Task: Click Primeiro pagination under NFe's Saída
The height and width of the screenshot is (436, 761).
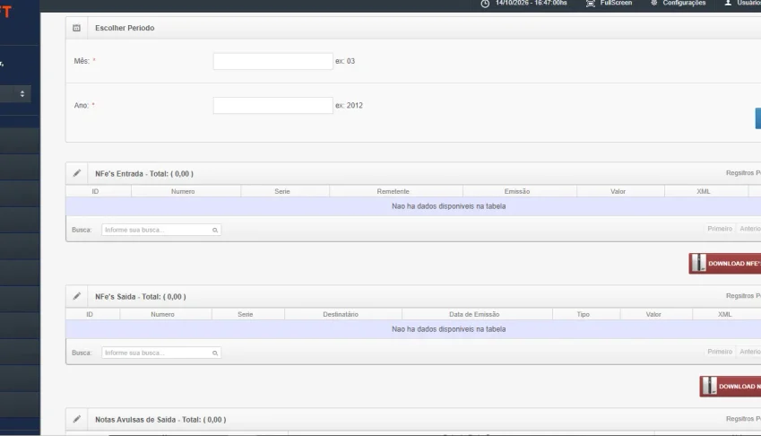Action: pos(720,352)
